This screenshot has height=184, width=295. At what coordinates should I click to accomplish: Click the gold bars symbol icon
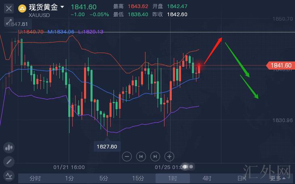[22, 8]
